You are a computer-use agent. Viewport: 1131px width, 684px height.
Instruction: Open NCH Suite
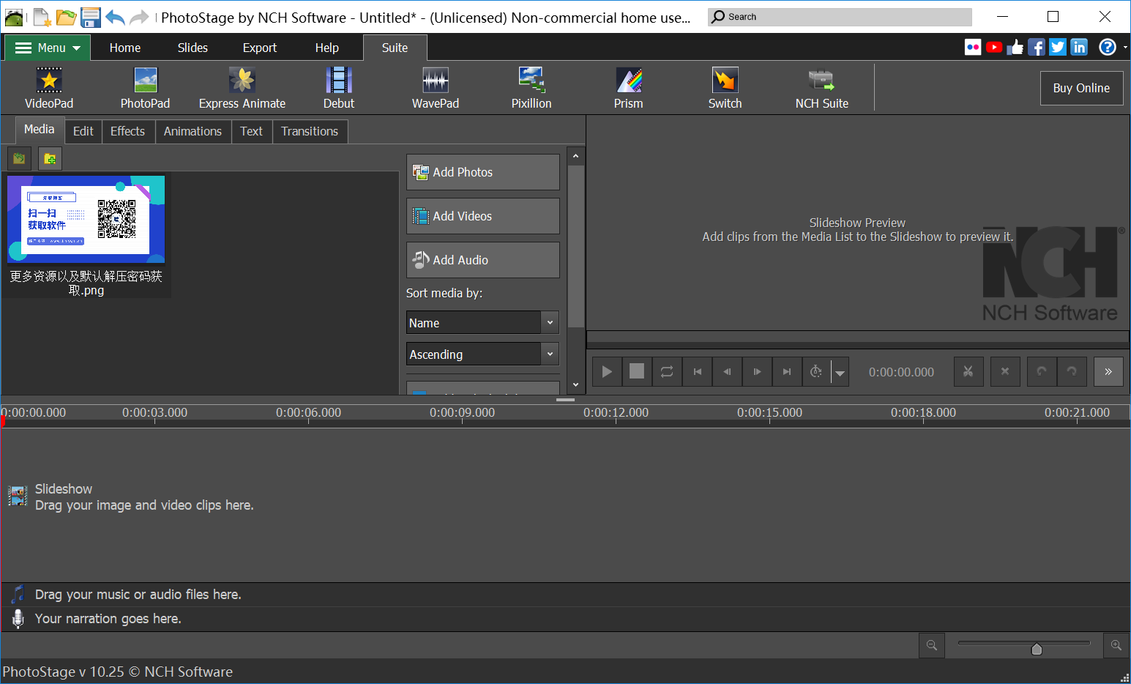[x=821, y=88]
